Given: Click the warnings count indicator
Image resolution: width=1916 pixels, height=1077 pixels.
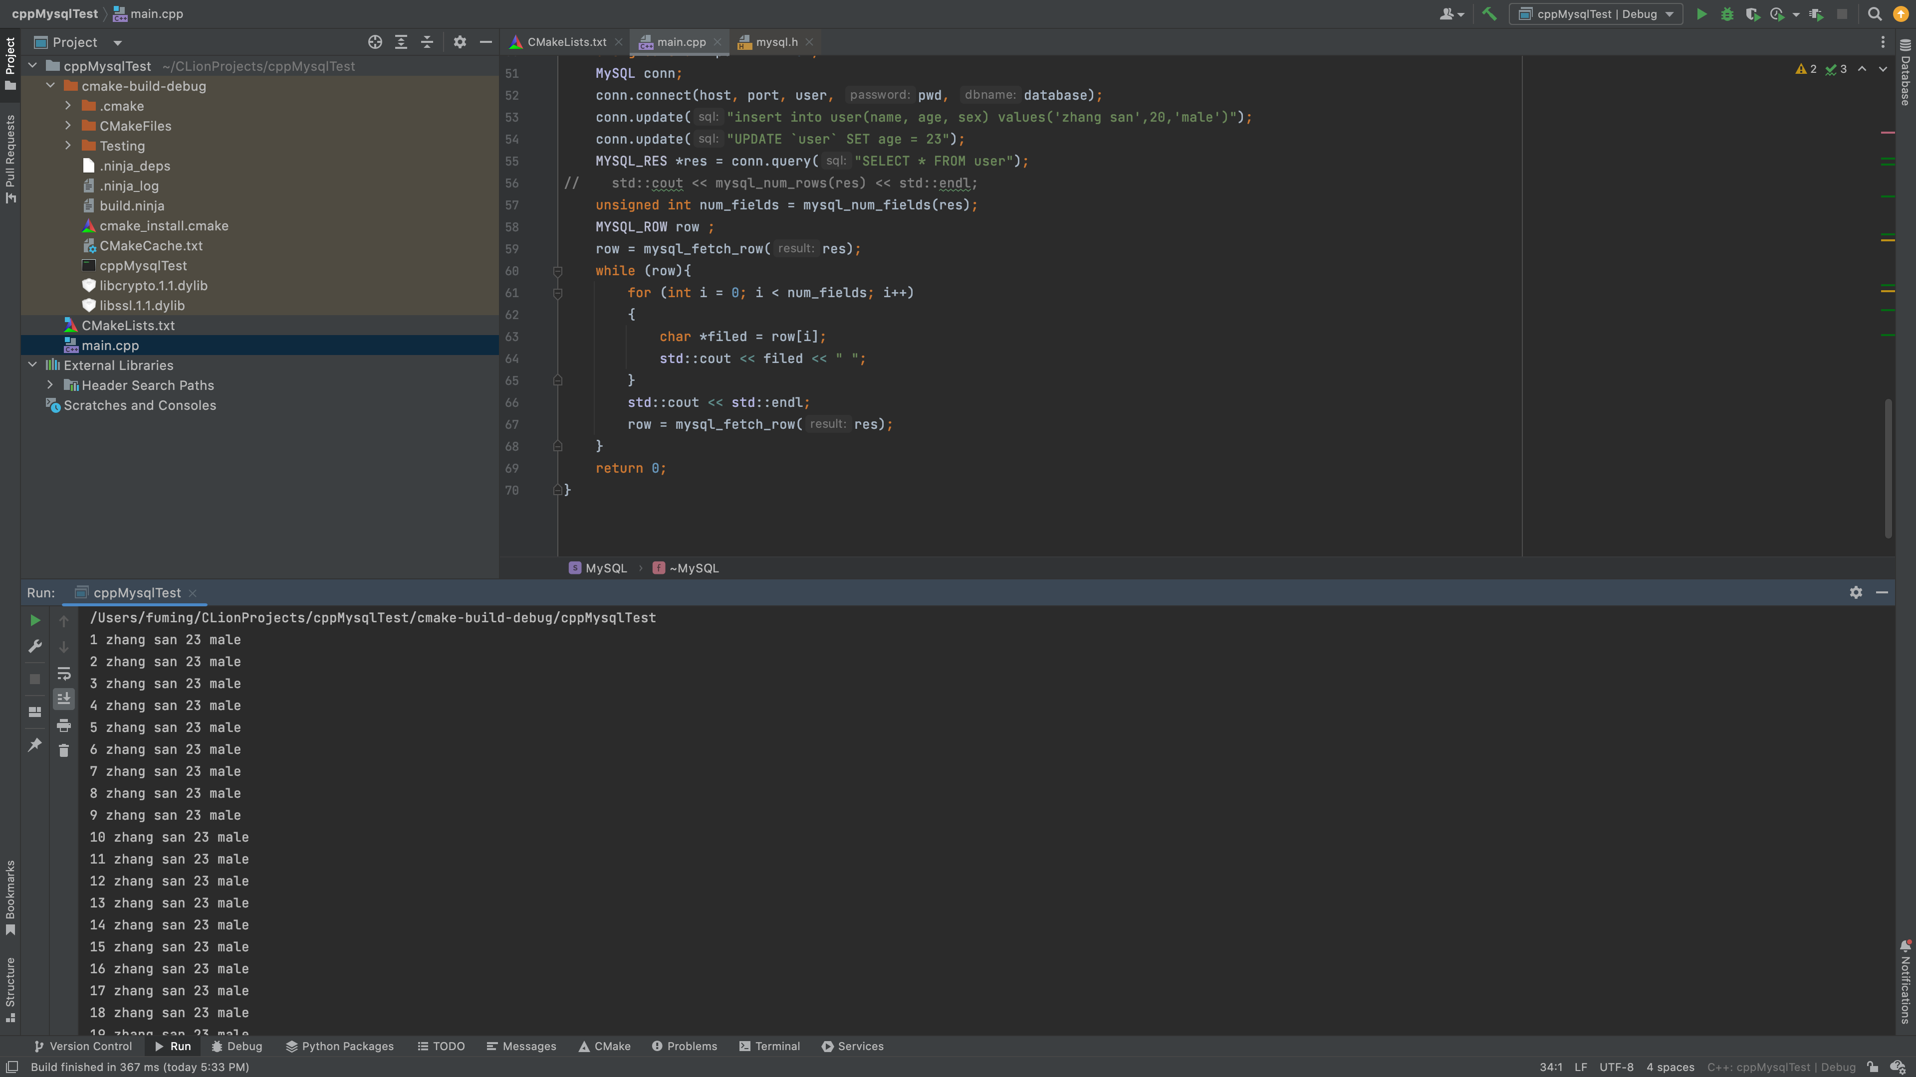Looking at the screenshot, I should coord(1807,69).
